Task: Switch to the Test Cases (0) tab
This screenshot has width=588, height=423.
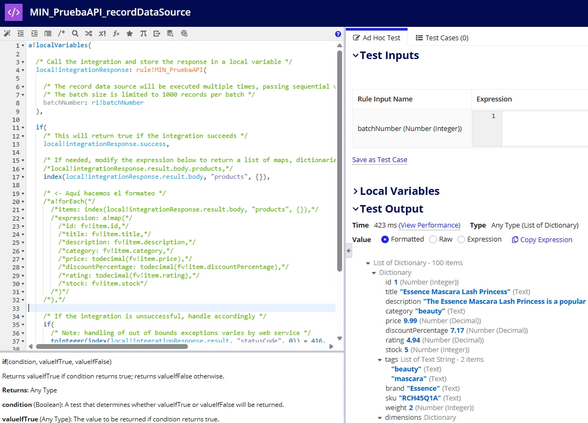Action: click(x=442, y=38)
